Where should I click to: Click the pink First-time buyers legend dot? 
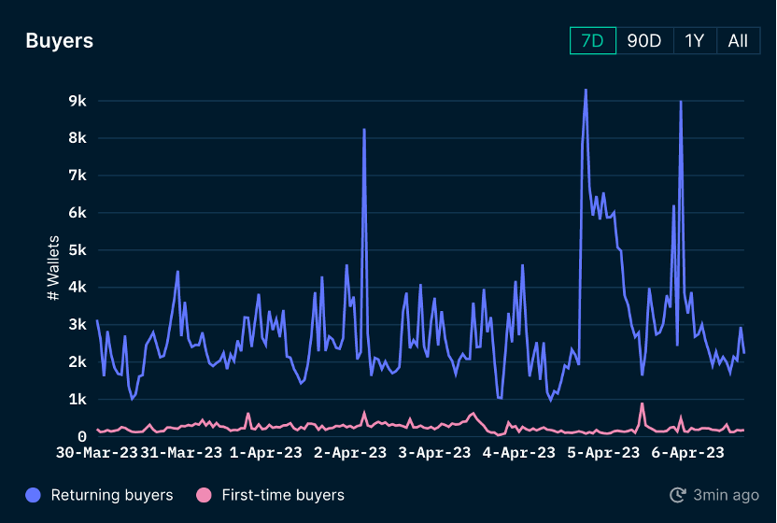point(205,495)
